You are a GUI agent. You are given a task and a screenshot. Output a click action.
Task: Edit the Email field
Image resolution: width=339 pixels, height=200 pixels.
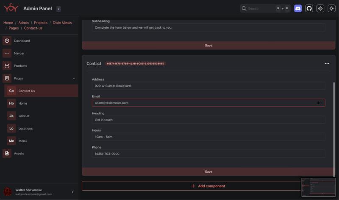point(208,103)
